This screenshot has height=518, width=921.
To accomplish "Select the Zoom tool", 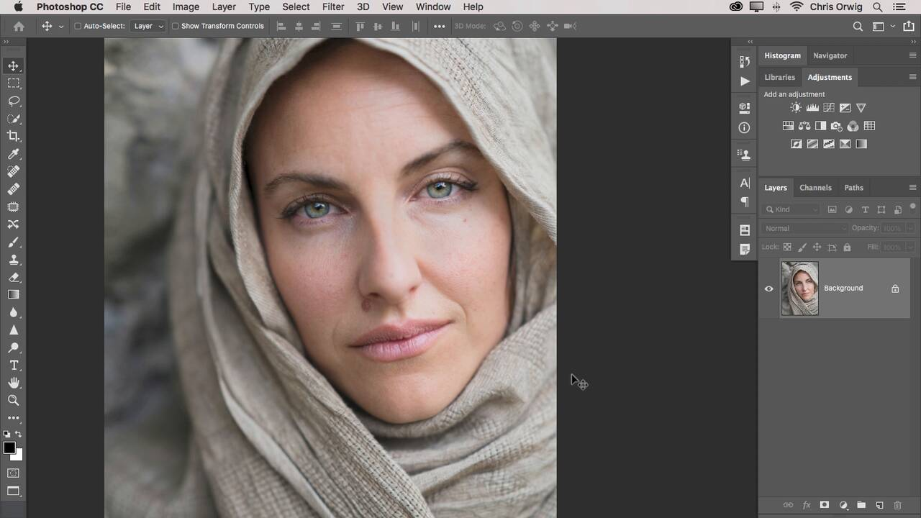I will tap(14, 401).
